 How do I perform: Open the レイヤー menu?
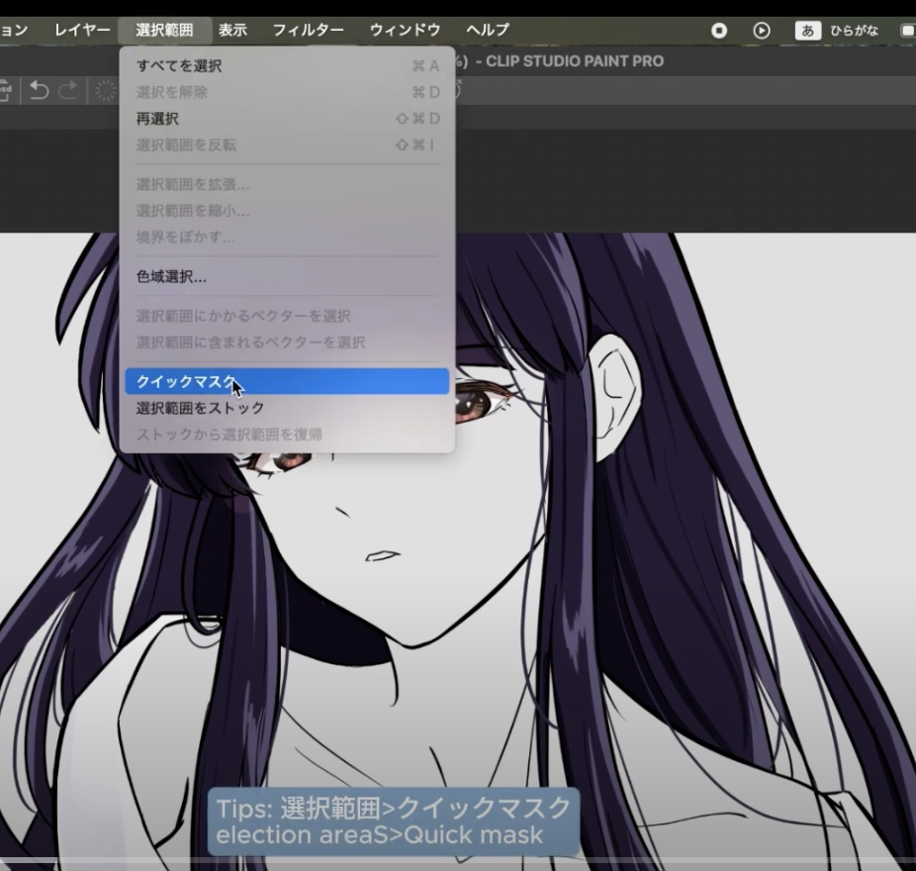tap(82, 30)
